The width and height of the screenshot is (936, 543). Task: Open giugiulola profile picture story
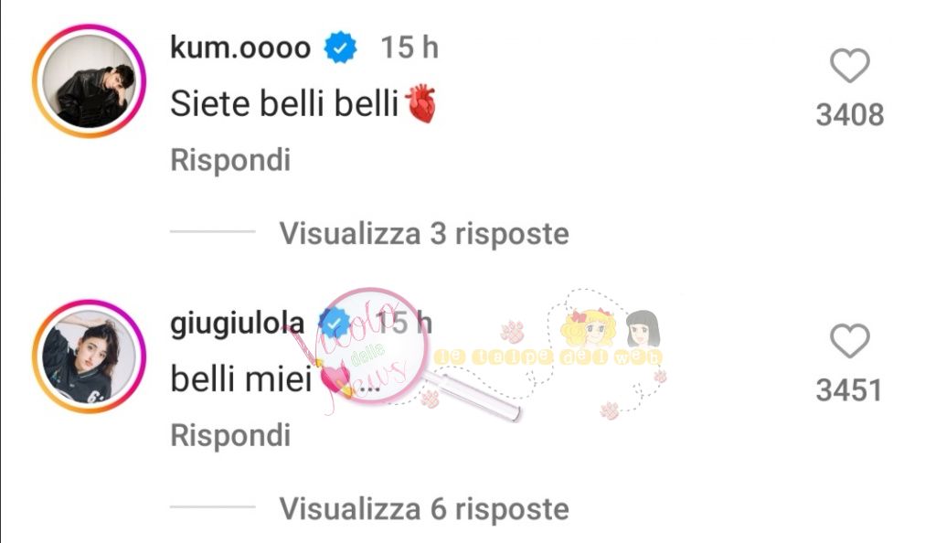(x=90, y=357)
